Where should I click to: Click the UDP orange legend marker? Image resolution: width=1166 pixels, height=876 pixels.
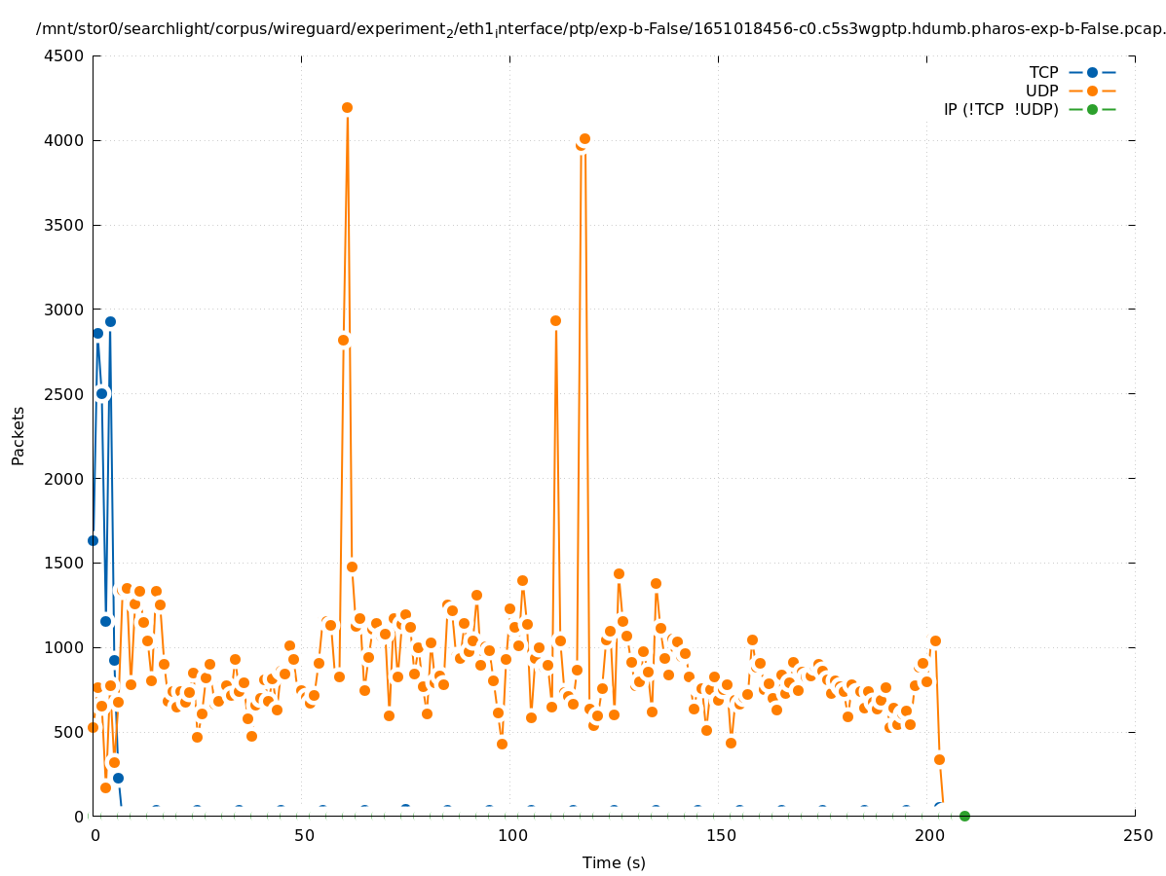click(1092, 91)
